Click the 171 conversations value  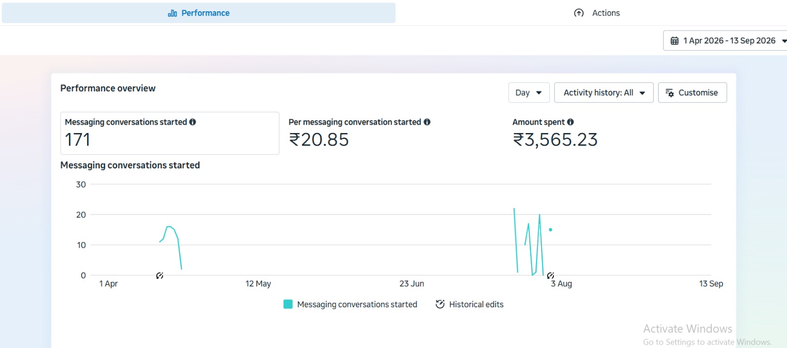78,140
